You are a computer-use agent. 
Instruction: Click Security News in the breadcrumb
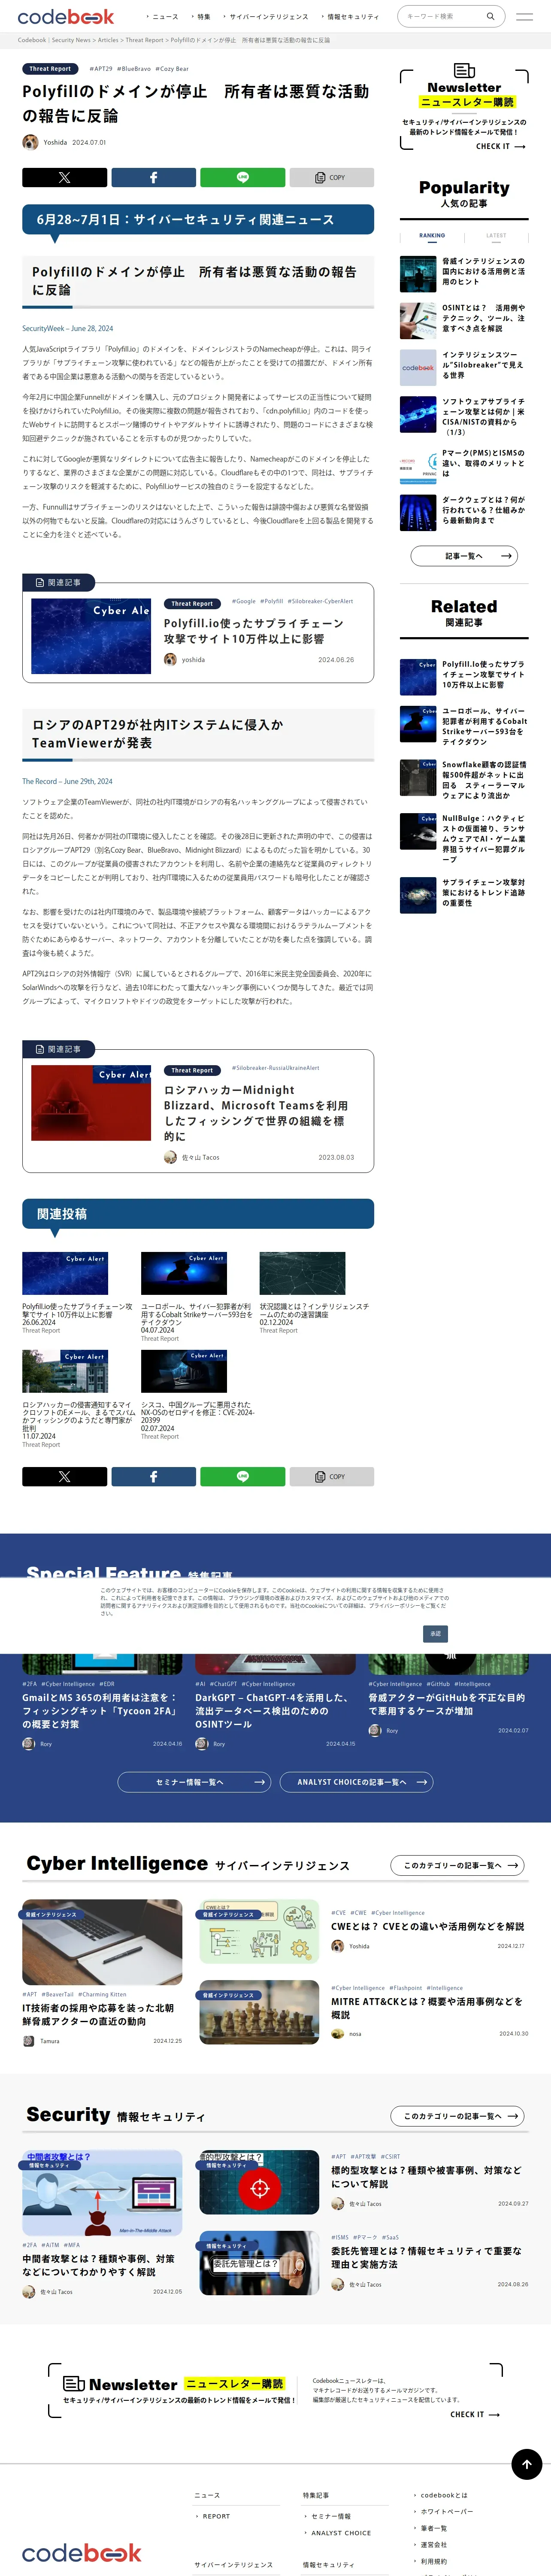tap(71, 40)
